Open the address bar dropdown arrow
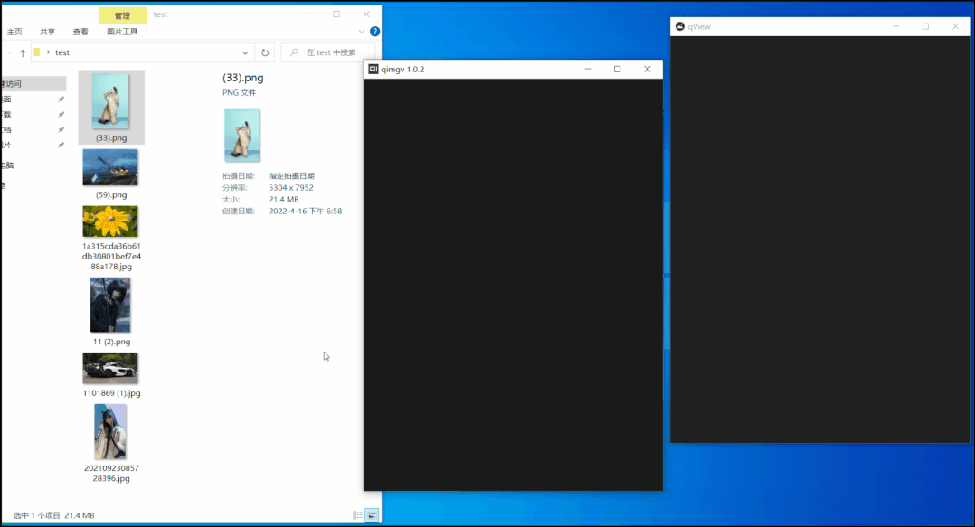 coord(244,52)
